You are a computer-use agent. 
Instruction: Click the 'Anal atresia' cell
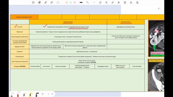(x=46, y=67)
